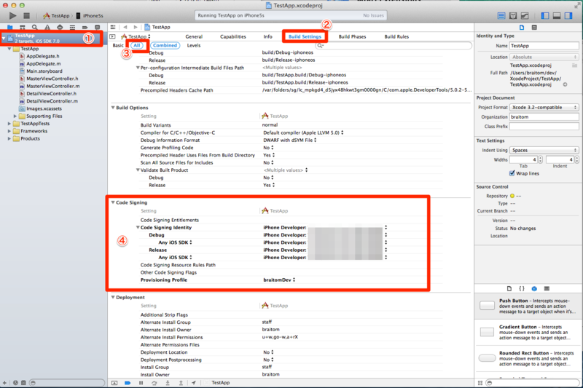
Task: Collapse the Deployment section
Action: (x=113, y=298)
